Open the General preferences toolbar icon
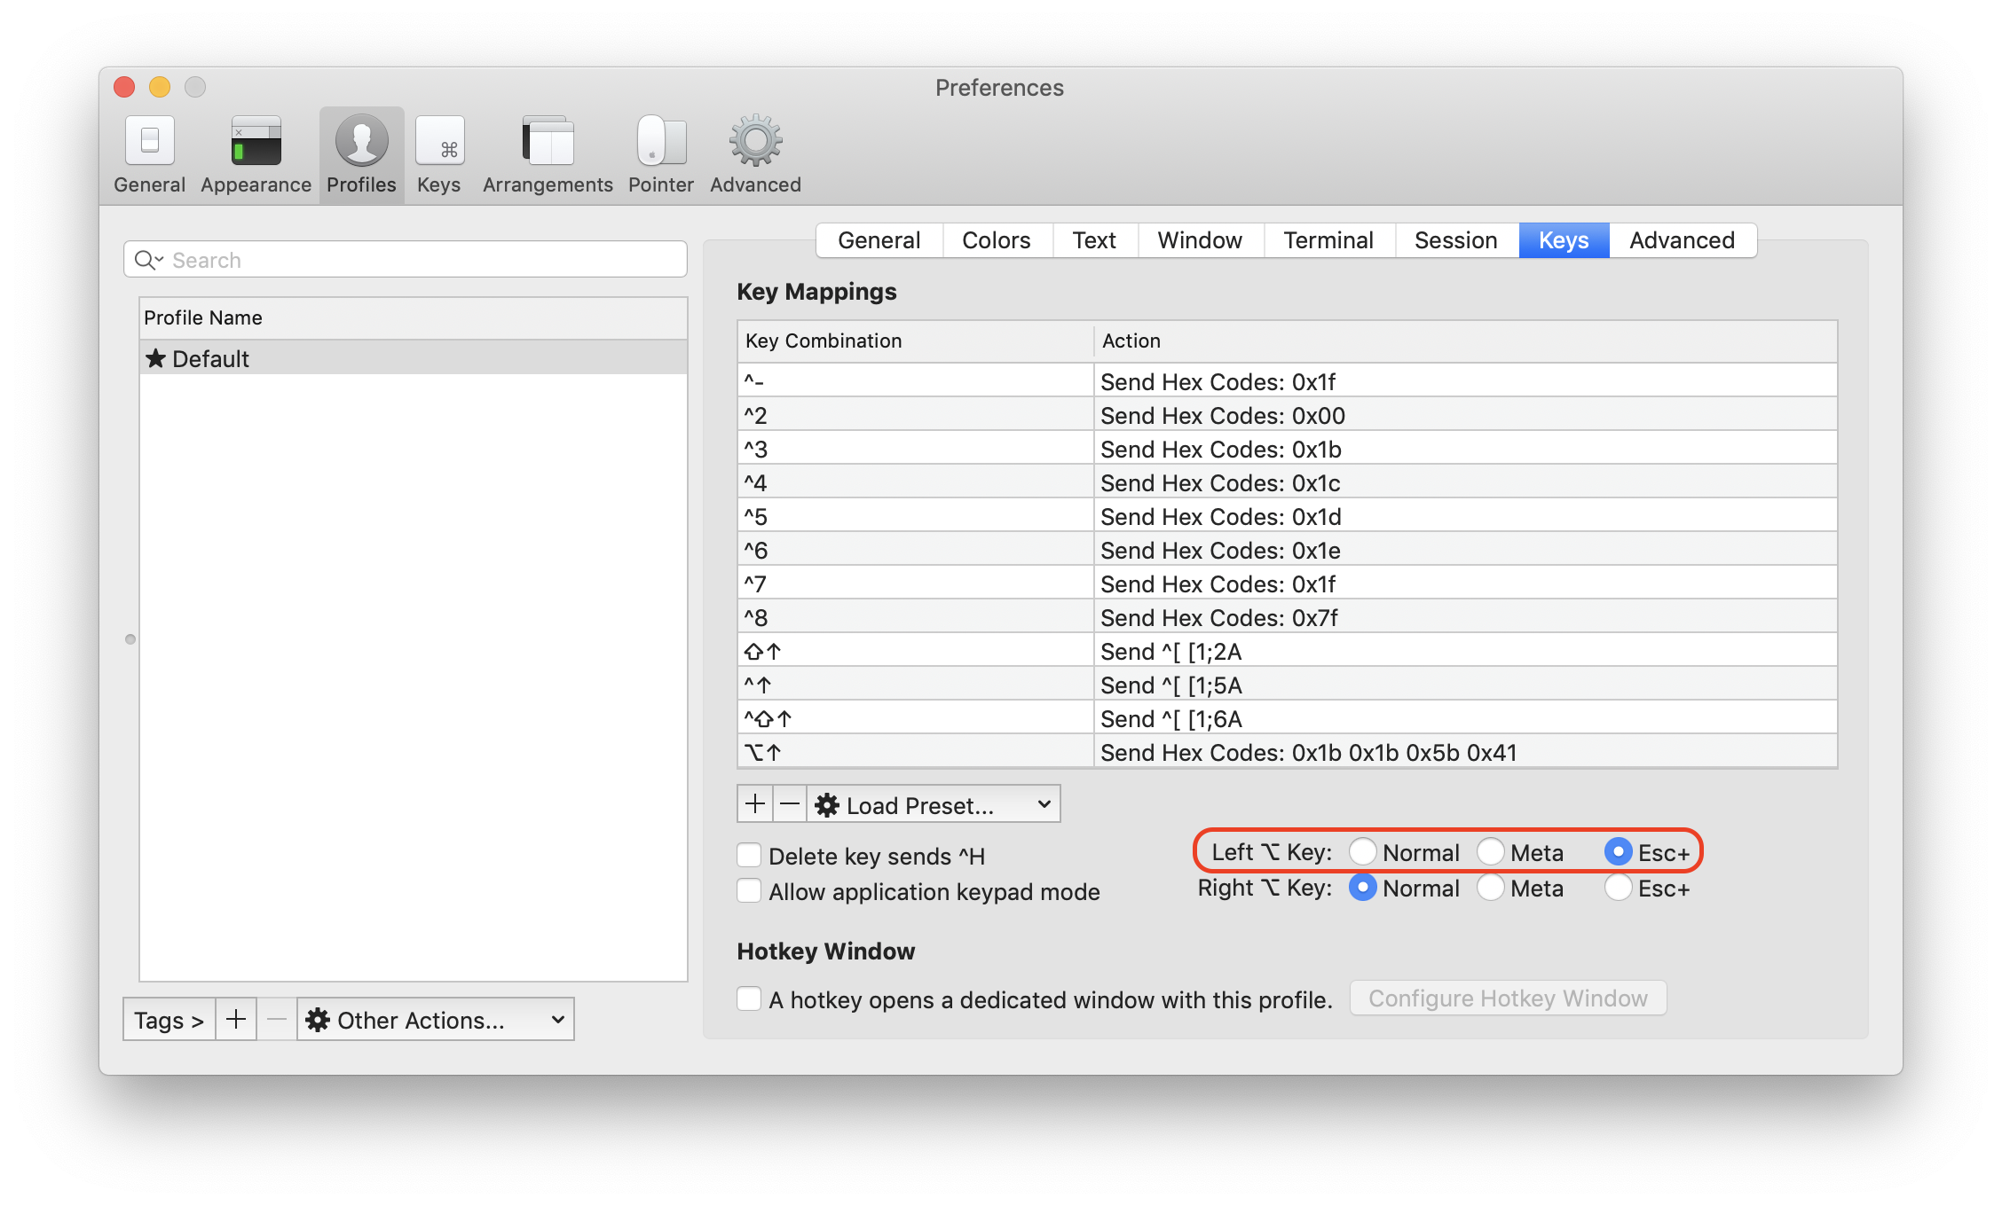This screenshot has height=1206, width=2002. [x=149, y=154]
